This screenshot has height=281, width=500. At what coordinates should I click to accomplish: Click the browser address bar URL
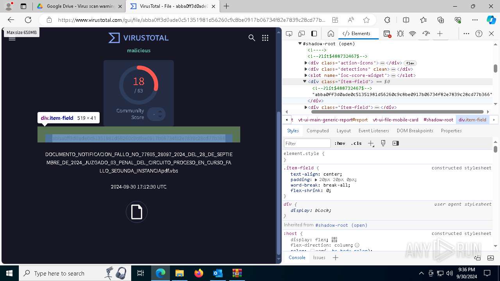click(191, 20)
